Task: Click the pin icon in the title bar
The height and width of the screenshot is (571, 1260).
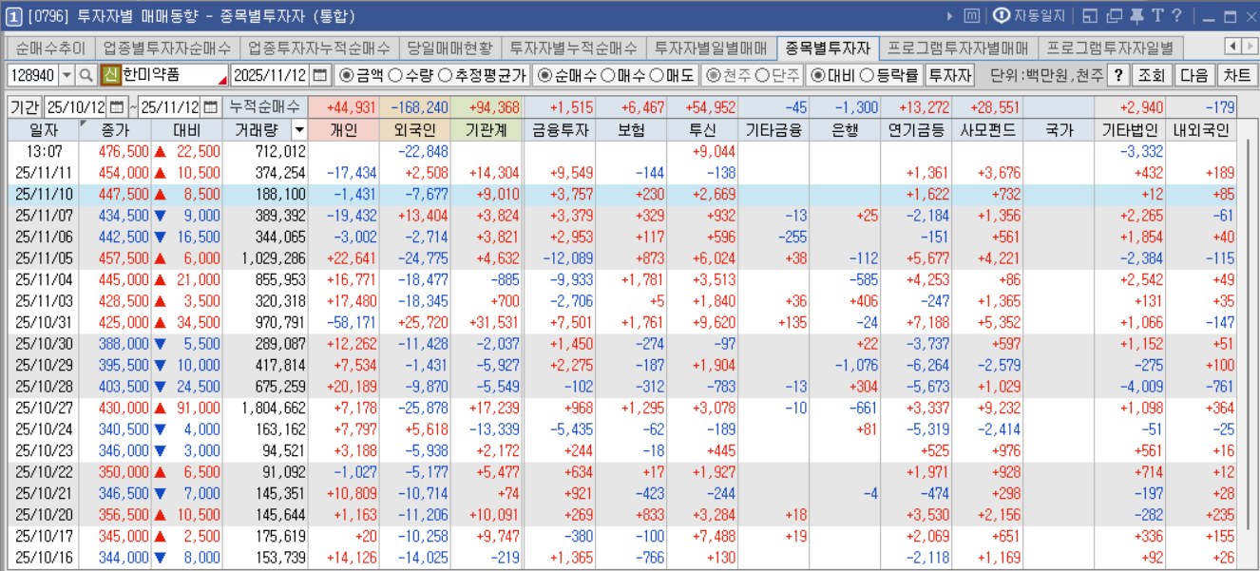Action: pyautogui.click(x=1136, y=15)
